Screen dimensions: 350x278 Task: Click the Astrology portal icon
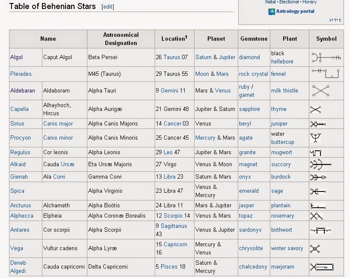tap(271, 12)
